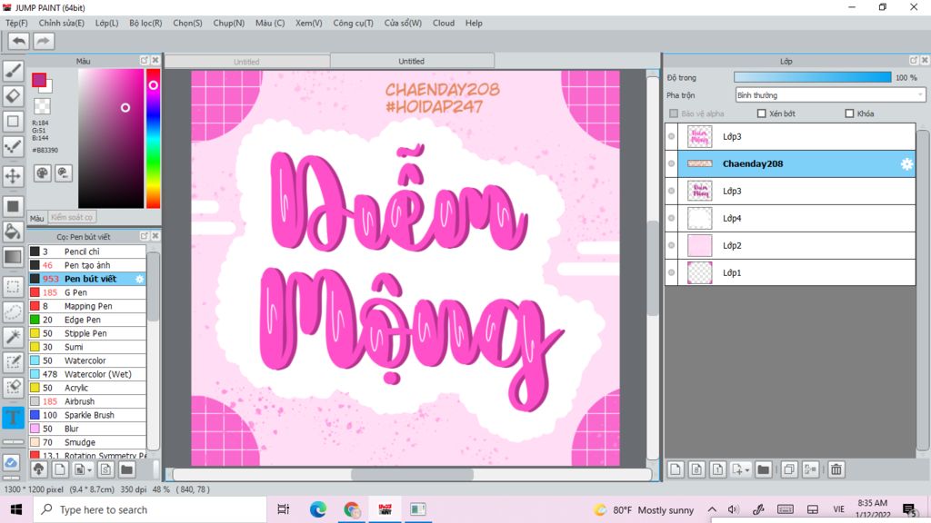Select the Bucket fill tool
The height and width of the screenshot is (523, 931).
13,232
